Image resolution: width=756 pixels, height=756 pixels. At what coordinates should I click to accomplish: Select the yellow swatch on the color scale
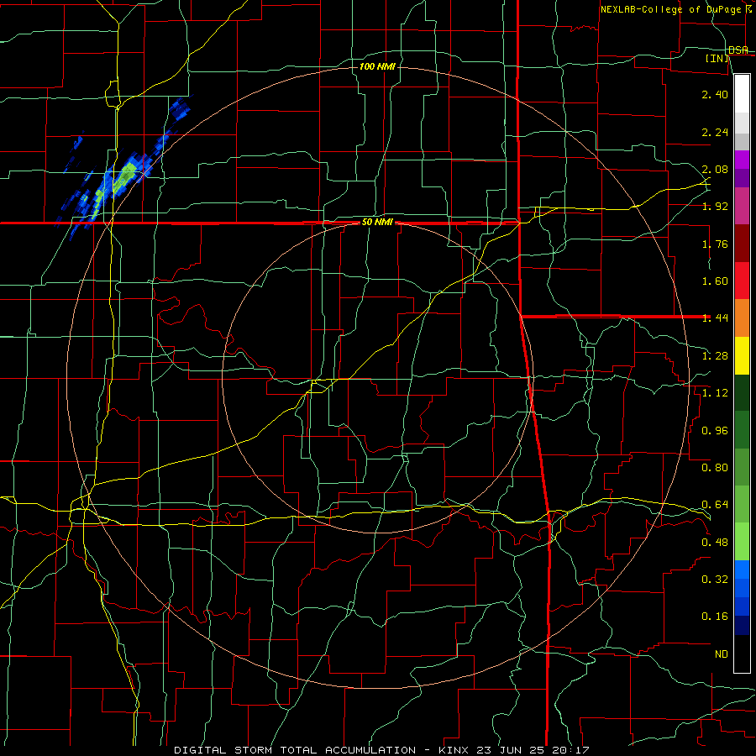pos(742,355)
